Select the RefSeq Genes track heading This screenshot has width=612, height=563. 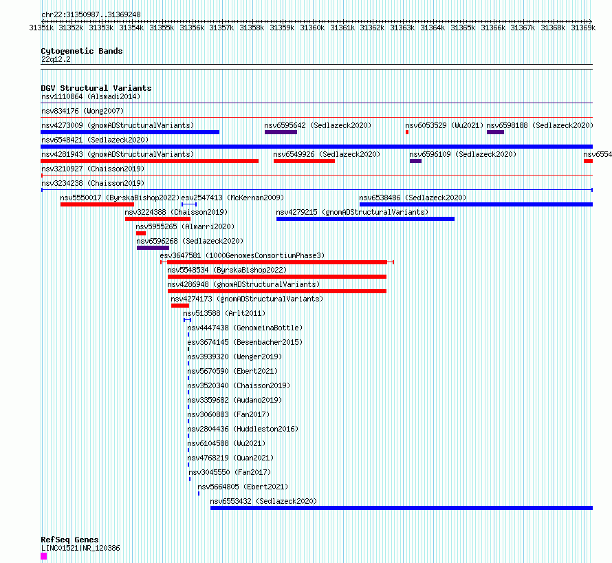click(69, 540)
